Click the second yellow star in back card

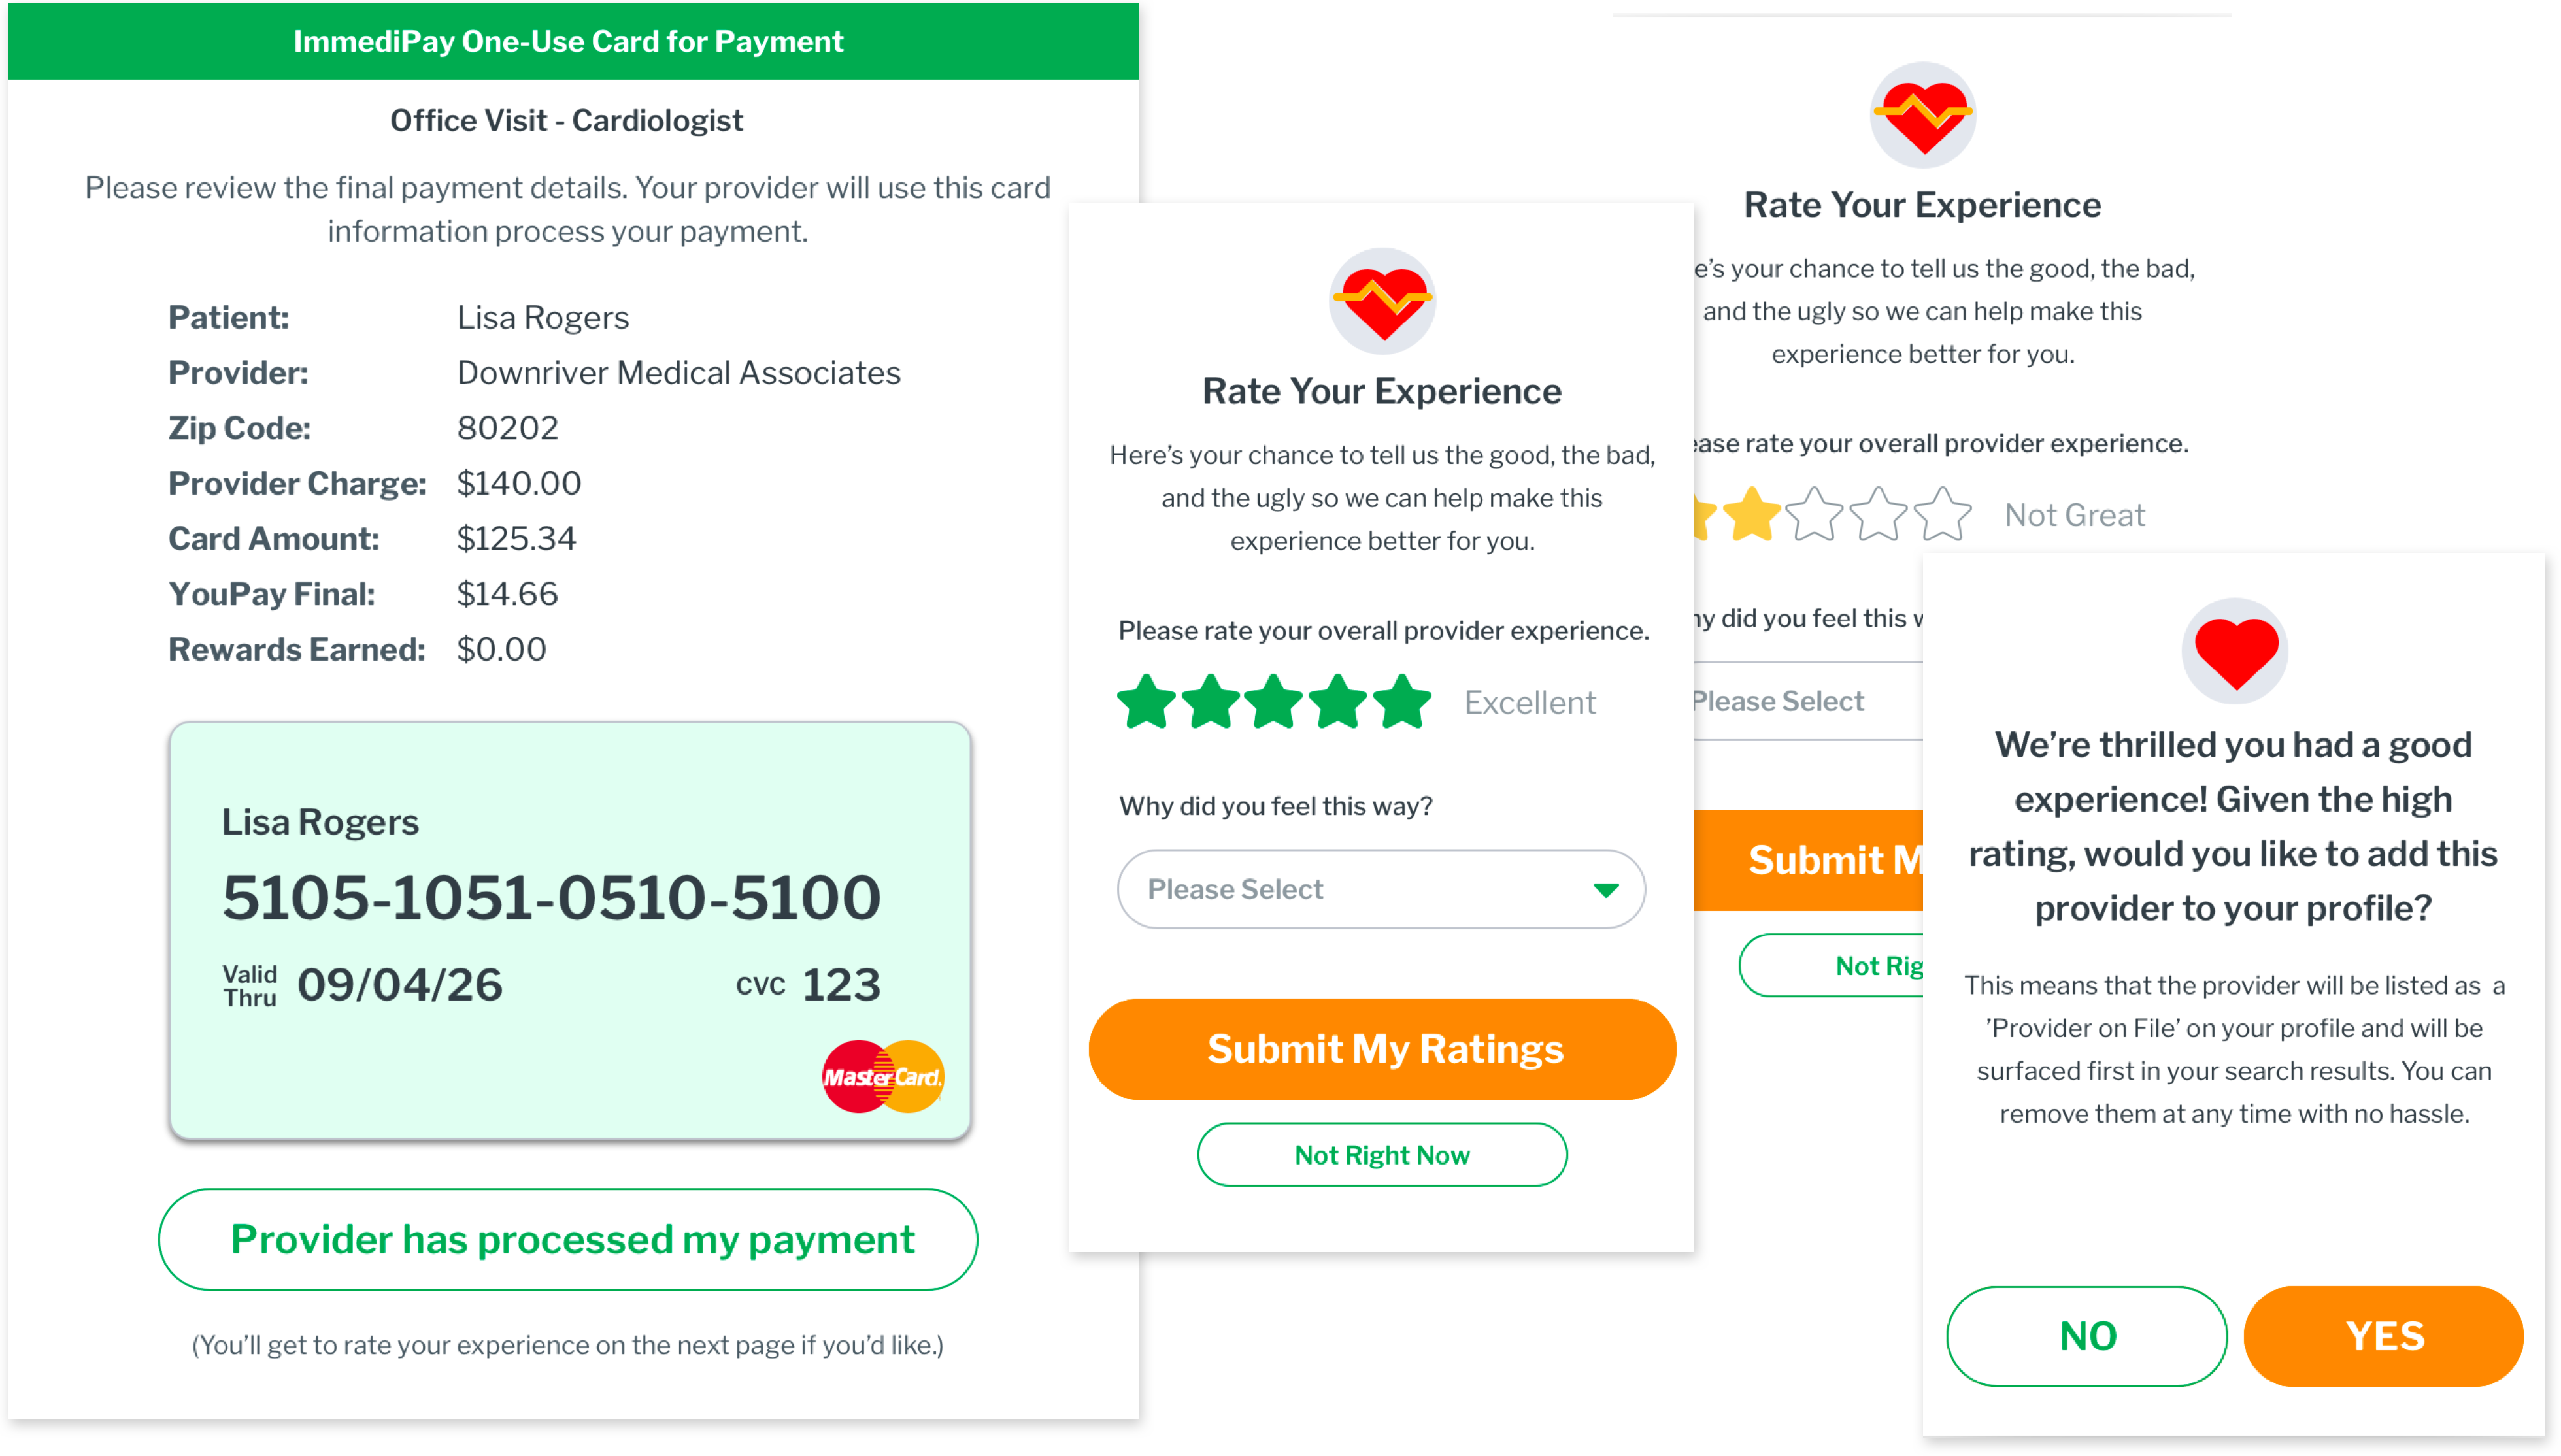pyautogui.click(x=1751, y=515)
